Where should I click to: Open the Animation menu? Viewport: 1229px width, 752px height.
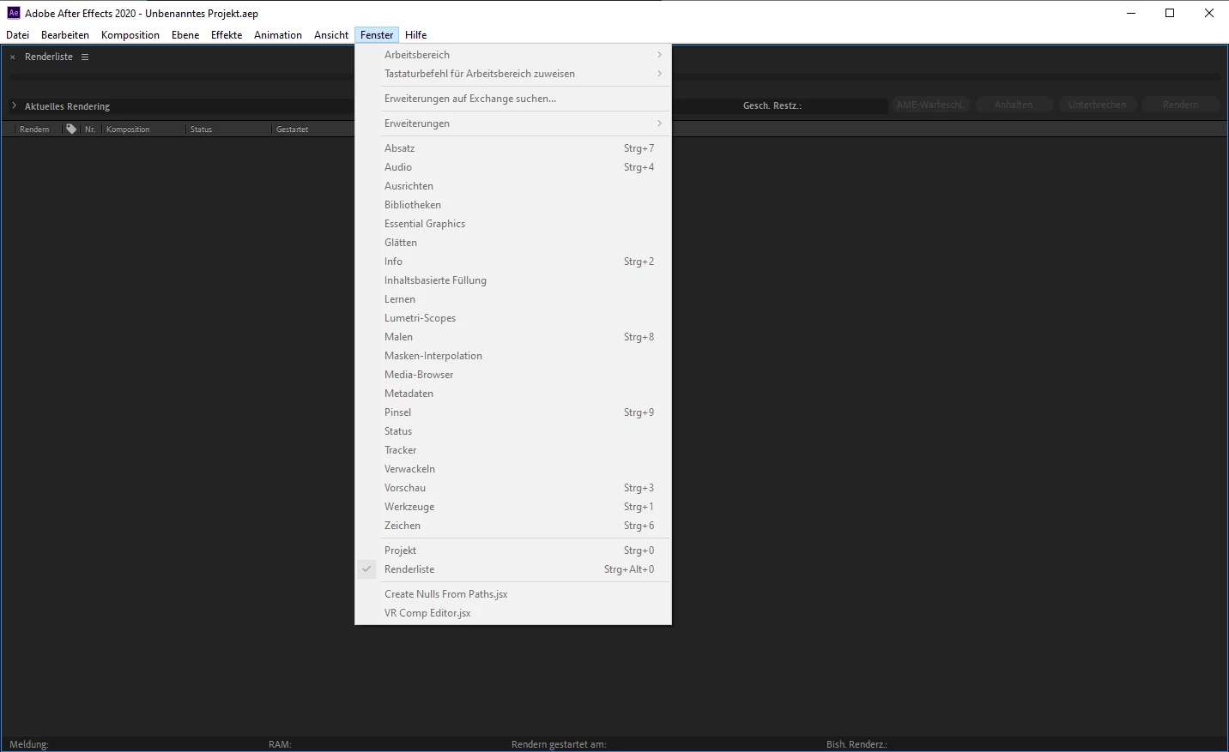[278, 35]
